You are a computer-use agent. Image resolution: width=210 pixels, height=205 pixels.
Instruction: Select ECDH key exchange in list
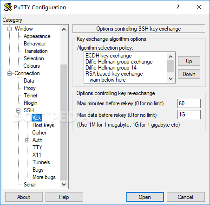coord(109,56)
